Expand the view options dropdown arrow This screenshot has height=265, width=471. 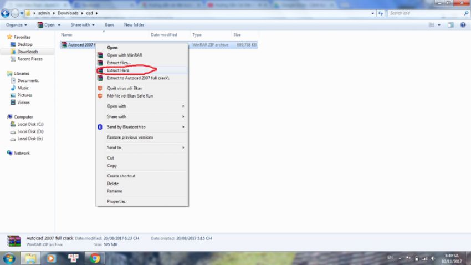point(439,25)
